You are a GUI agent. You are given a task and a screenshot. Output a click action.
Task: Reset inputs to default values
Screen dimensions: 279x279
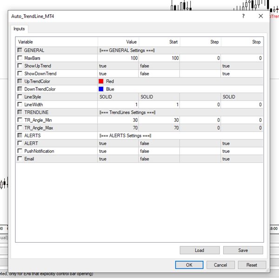(252, 265)
